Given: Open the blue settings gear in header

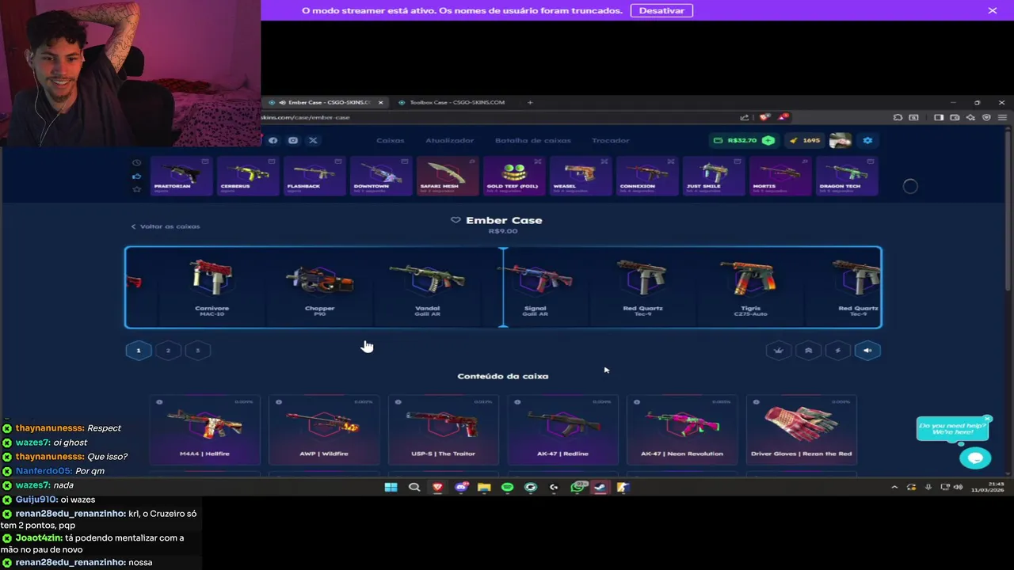Looking at the screenshot, I should click(x=867, y=140).
